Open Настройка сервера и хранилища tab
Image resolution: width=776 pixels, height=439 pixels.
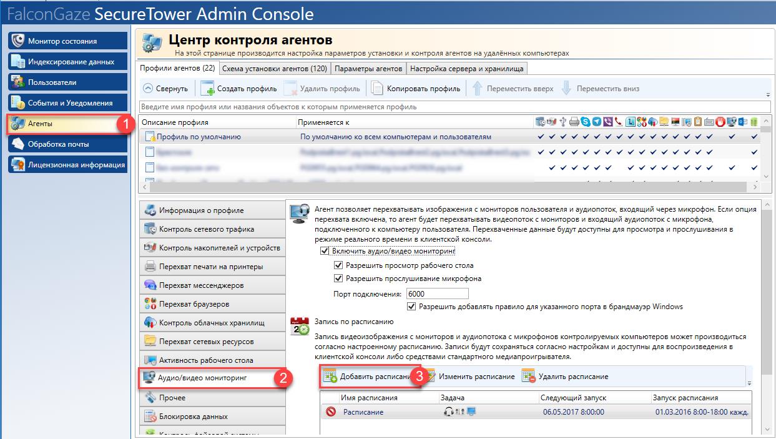click(468, 68)
